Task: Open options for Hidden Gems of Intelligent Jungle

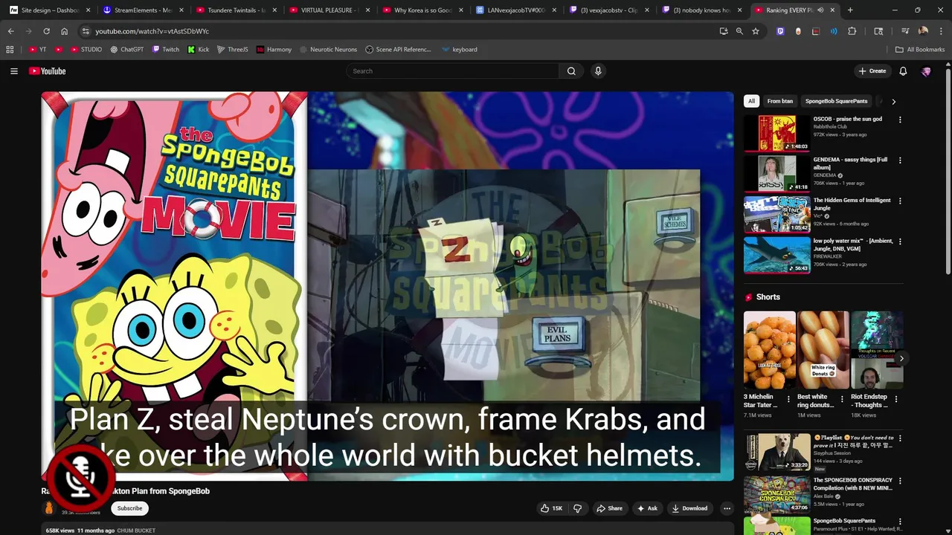Action: click(x=900, y=201)
